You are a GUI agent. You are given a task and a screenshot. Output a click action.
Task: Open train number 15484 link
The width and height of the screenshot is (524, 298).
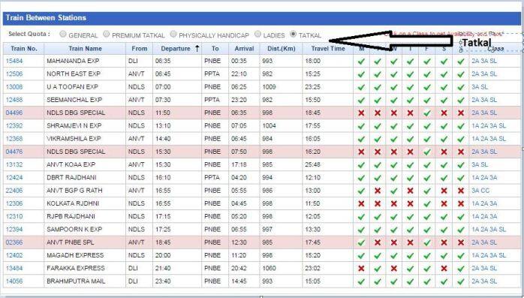(x=14, y=61)
